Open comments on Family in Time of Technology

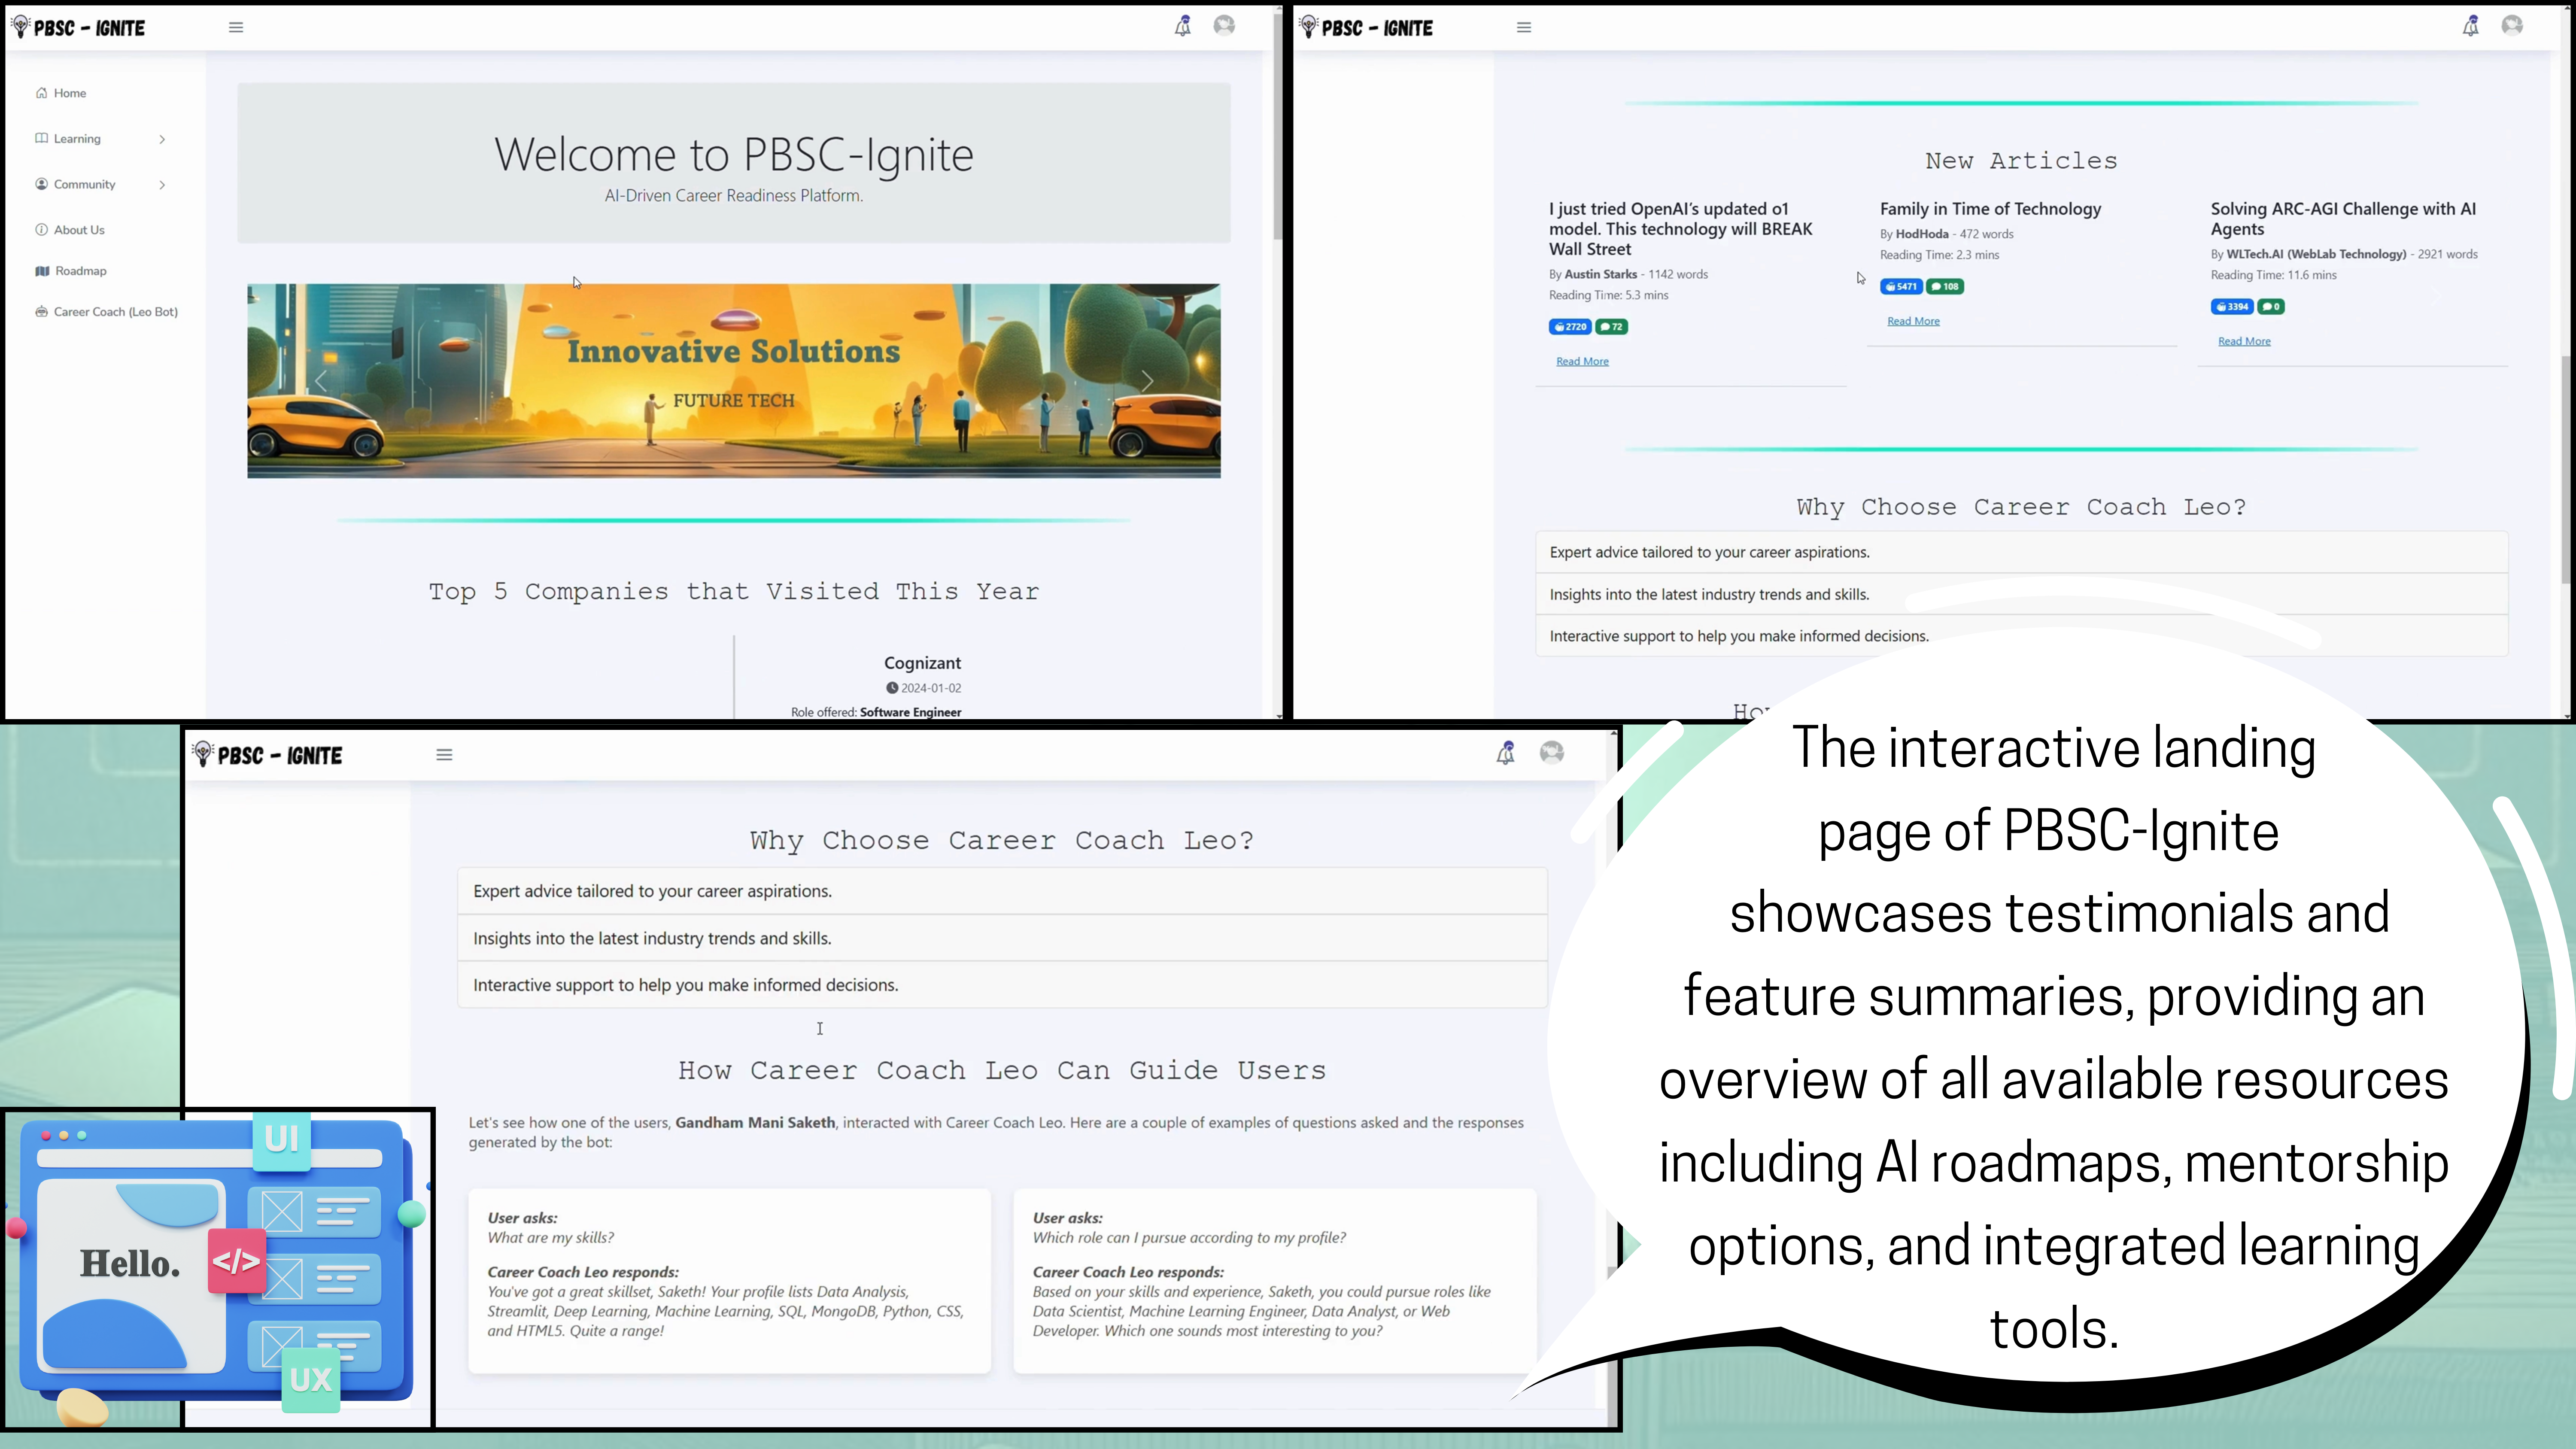pyautogui.click(x=1944, y=287)
